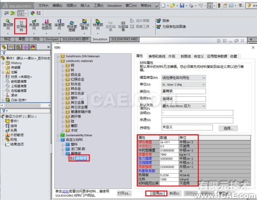Click the Run This Study (运行此算例) icon

(x=84, y=25)
